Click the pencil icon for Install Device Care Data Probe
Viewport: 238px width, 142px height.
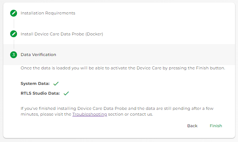pos(13,34)
